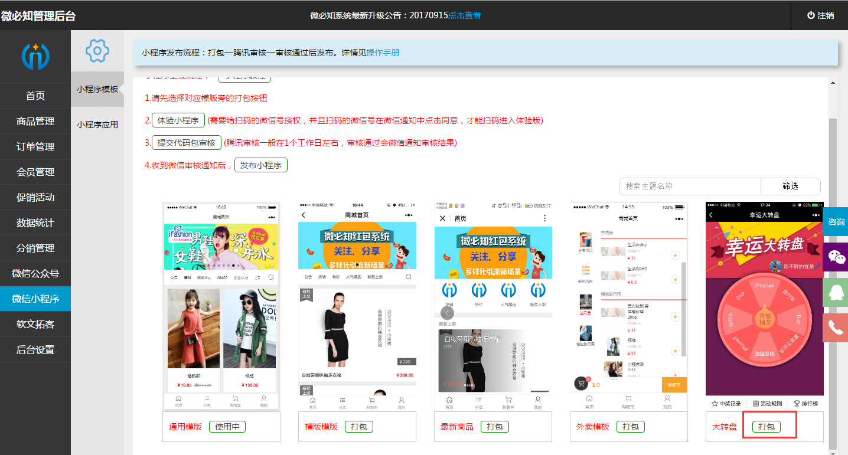Click the 注销 logout power icon
The width and height of the screenshot is (848, 455).
coord(811,15)
